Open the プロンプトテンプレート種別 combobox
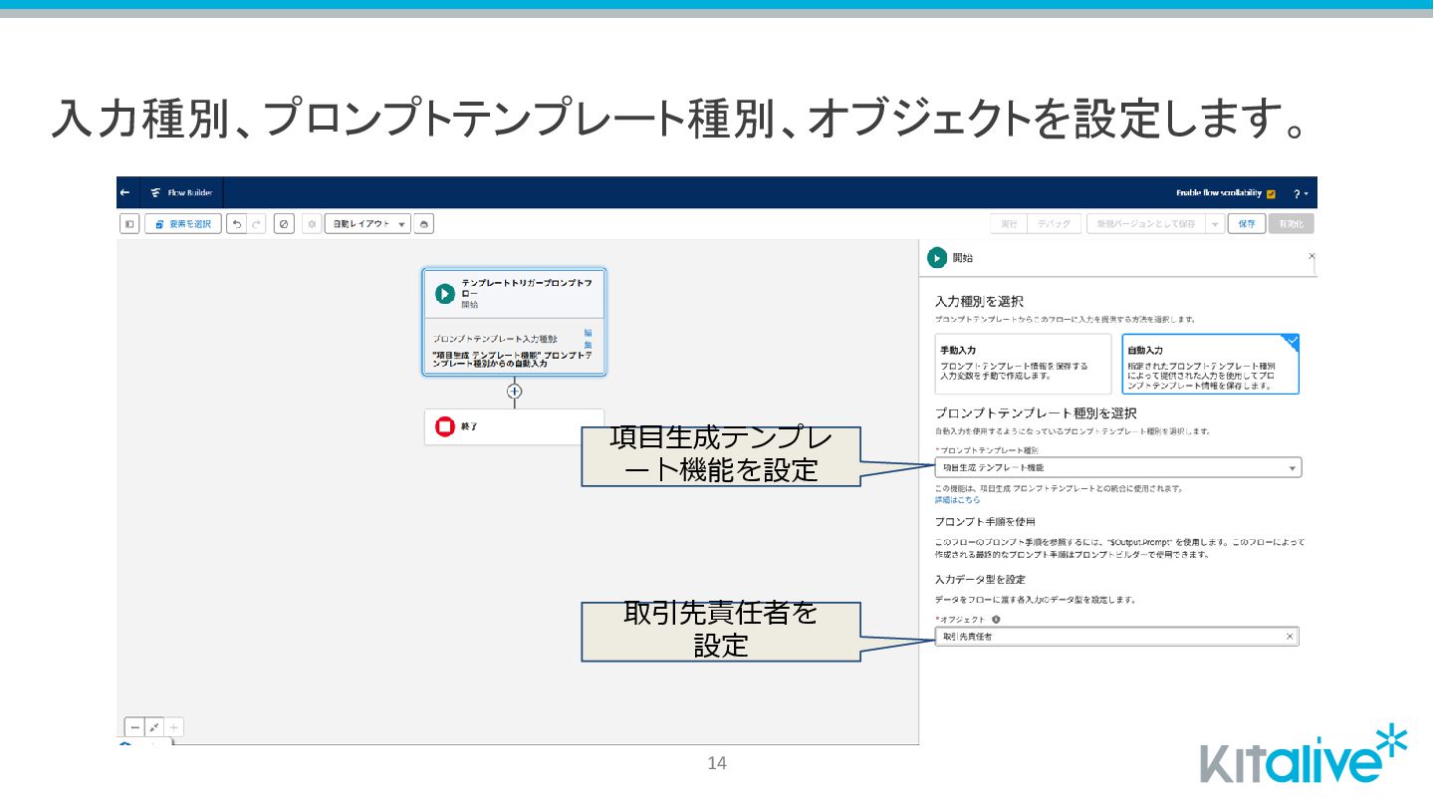 [x=1117, y=467]
